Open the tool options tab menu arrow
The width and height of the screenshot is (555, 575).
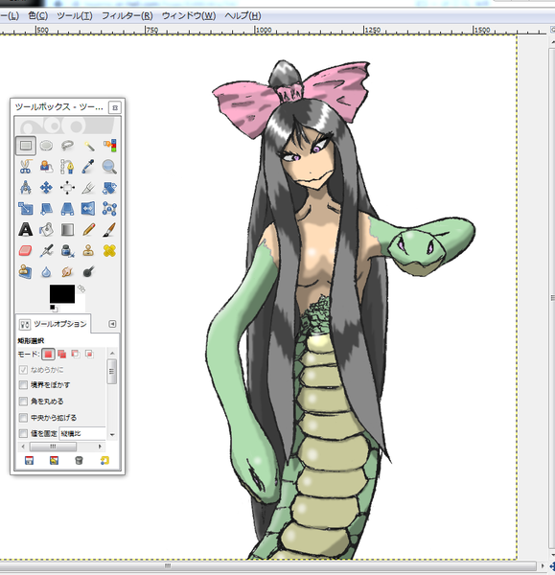click(112, 324)
